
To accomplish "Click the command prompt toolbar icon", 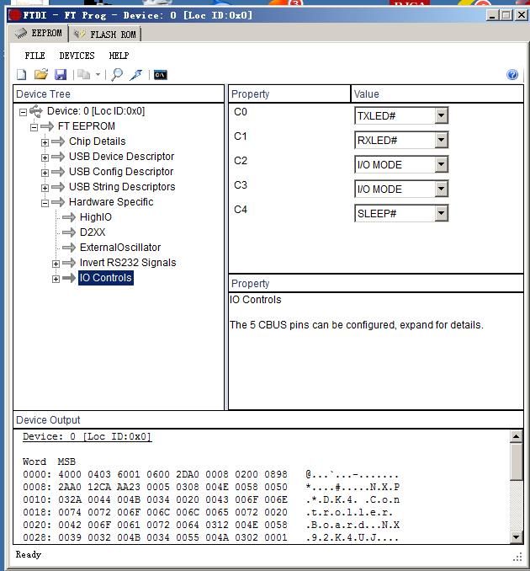I will [161, 75].
